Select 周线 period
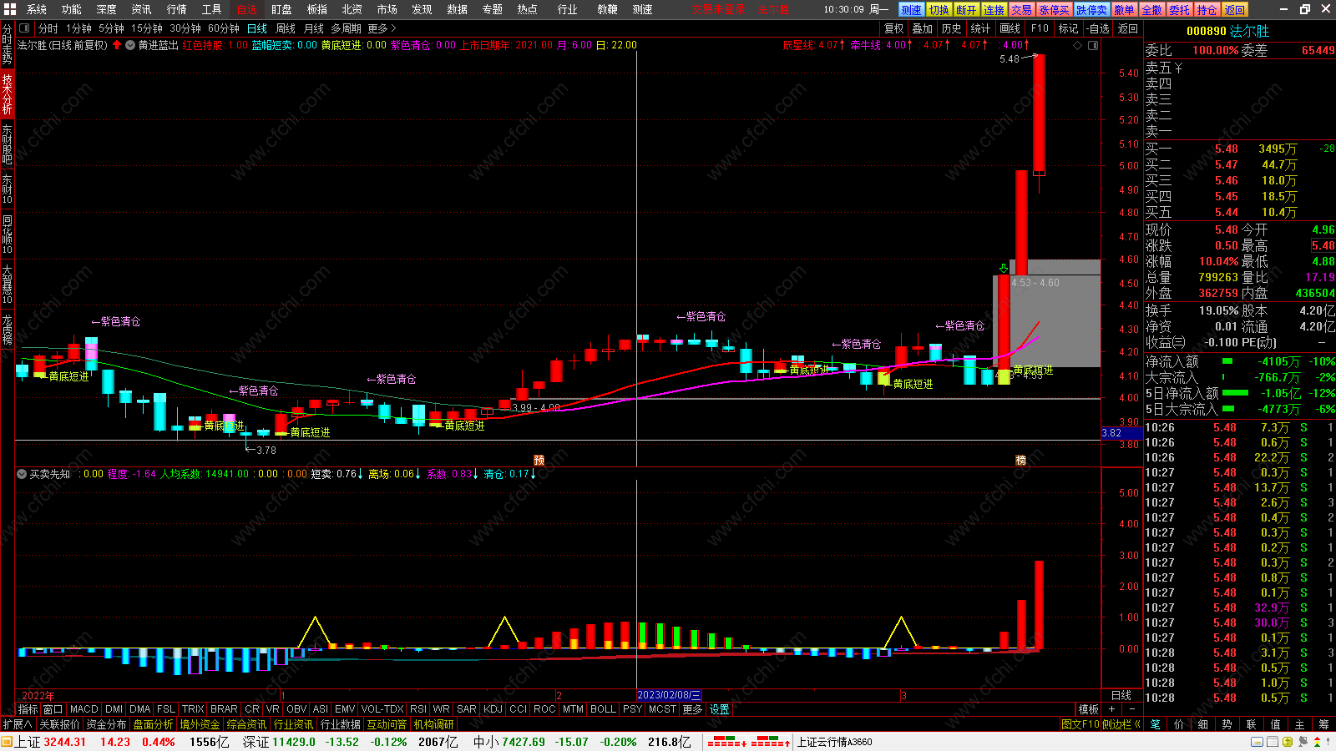 point(286,28)
